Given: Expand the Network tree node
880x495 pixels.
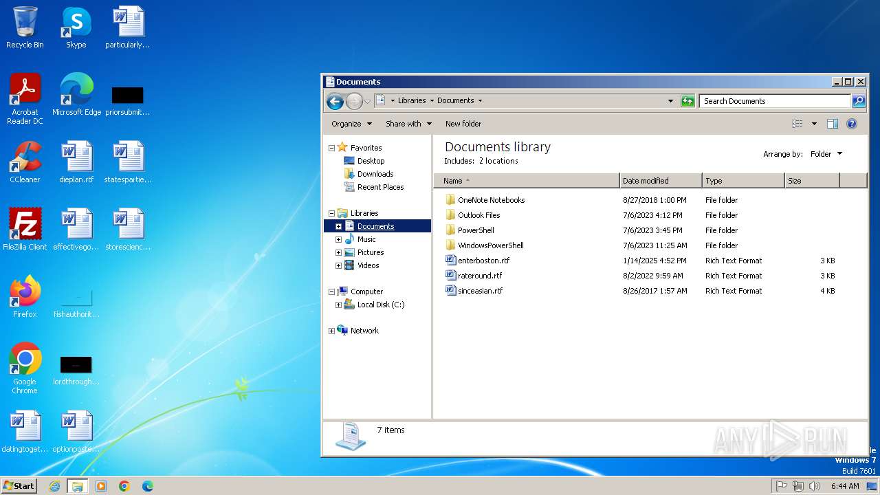Looking at the screenshot, I should tap(331, 331).
